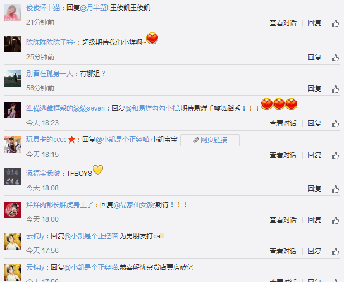Like the comment posted at 今天 18:00

point(336,220)
